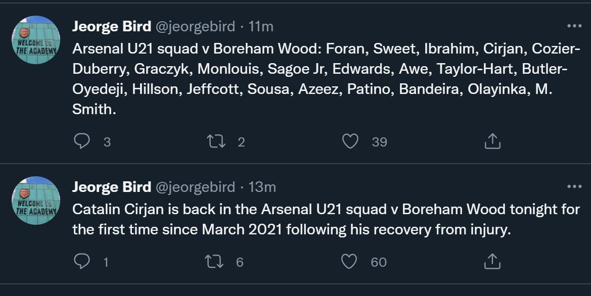The height and width of the screenshot is (296, 591).
Task: Open Jeorge Bird avatar on the Cirjan tweet
Action: click(x=36, y=201)
